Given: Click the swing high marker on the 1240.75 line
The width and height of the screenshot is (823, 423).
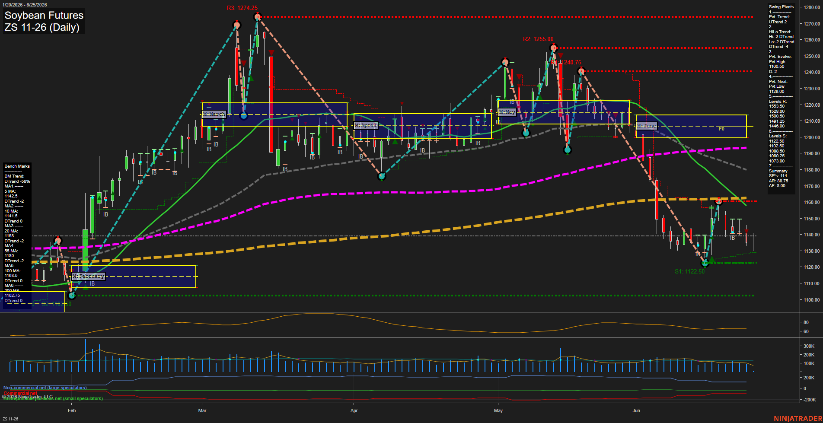Looking at the screenshot, I should 581,71.
